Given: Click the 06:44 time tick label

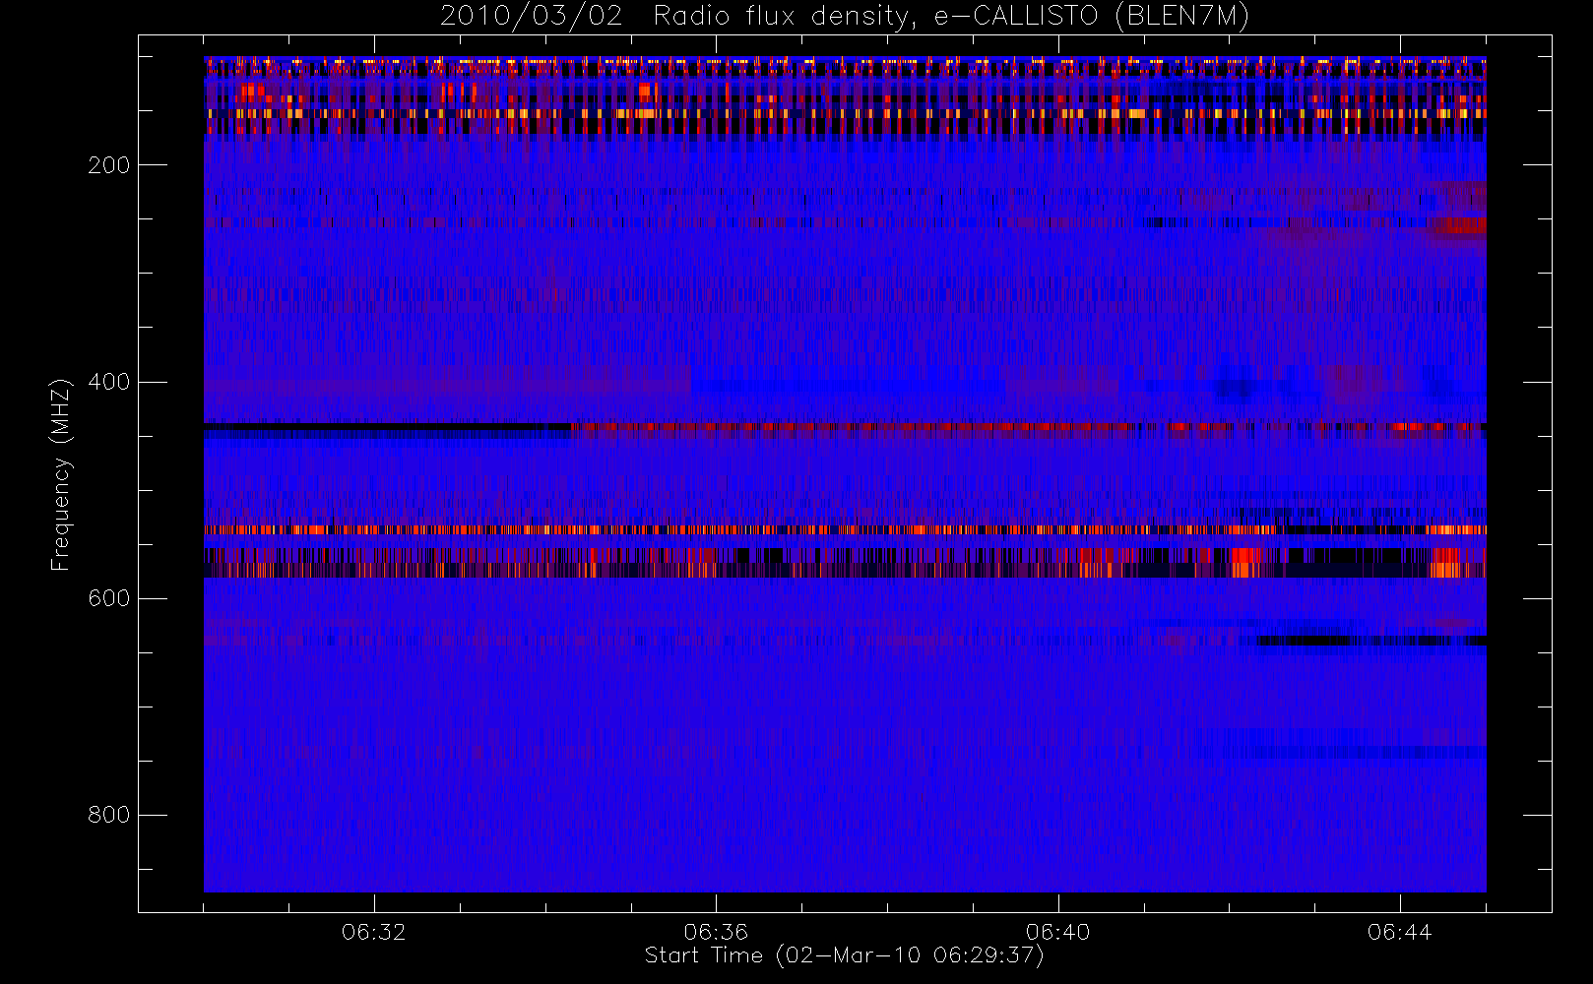Looking at the screenshot, I should point(1400,932).
